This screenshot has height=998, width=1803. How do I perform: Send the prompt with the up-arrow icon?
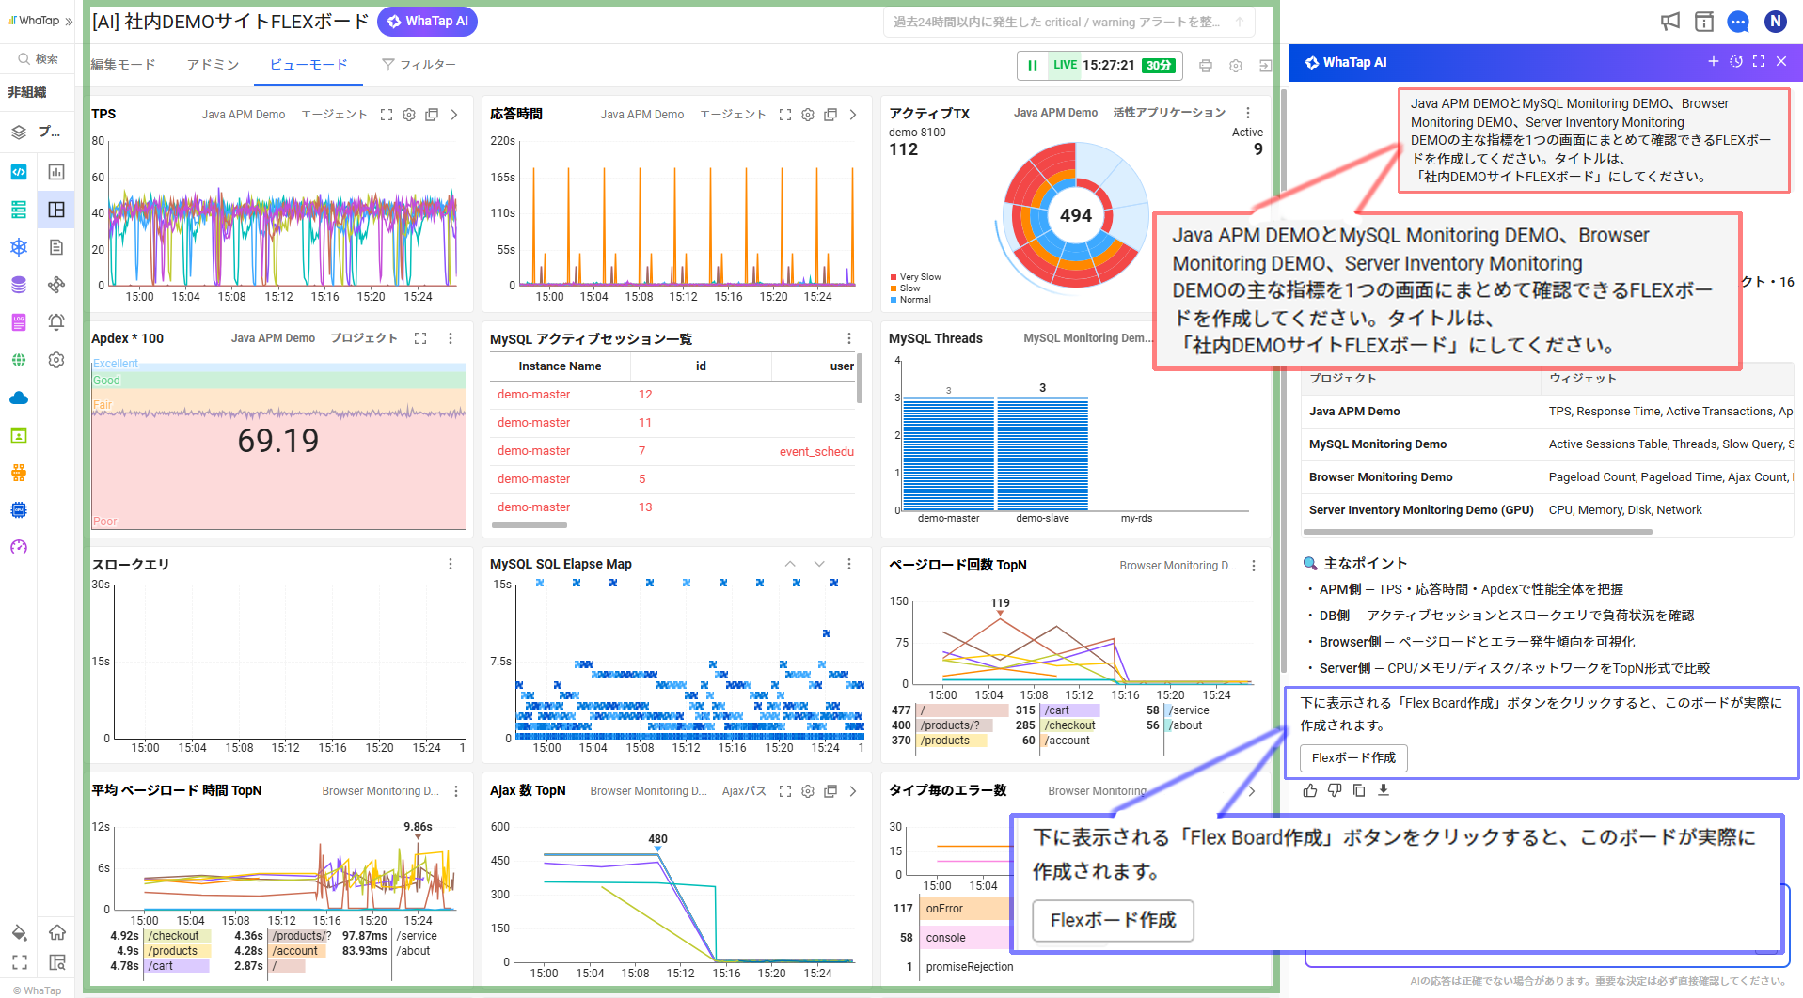pos(1240,22)
